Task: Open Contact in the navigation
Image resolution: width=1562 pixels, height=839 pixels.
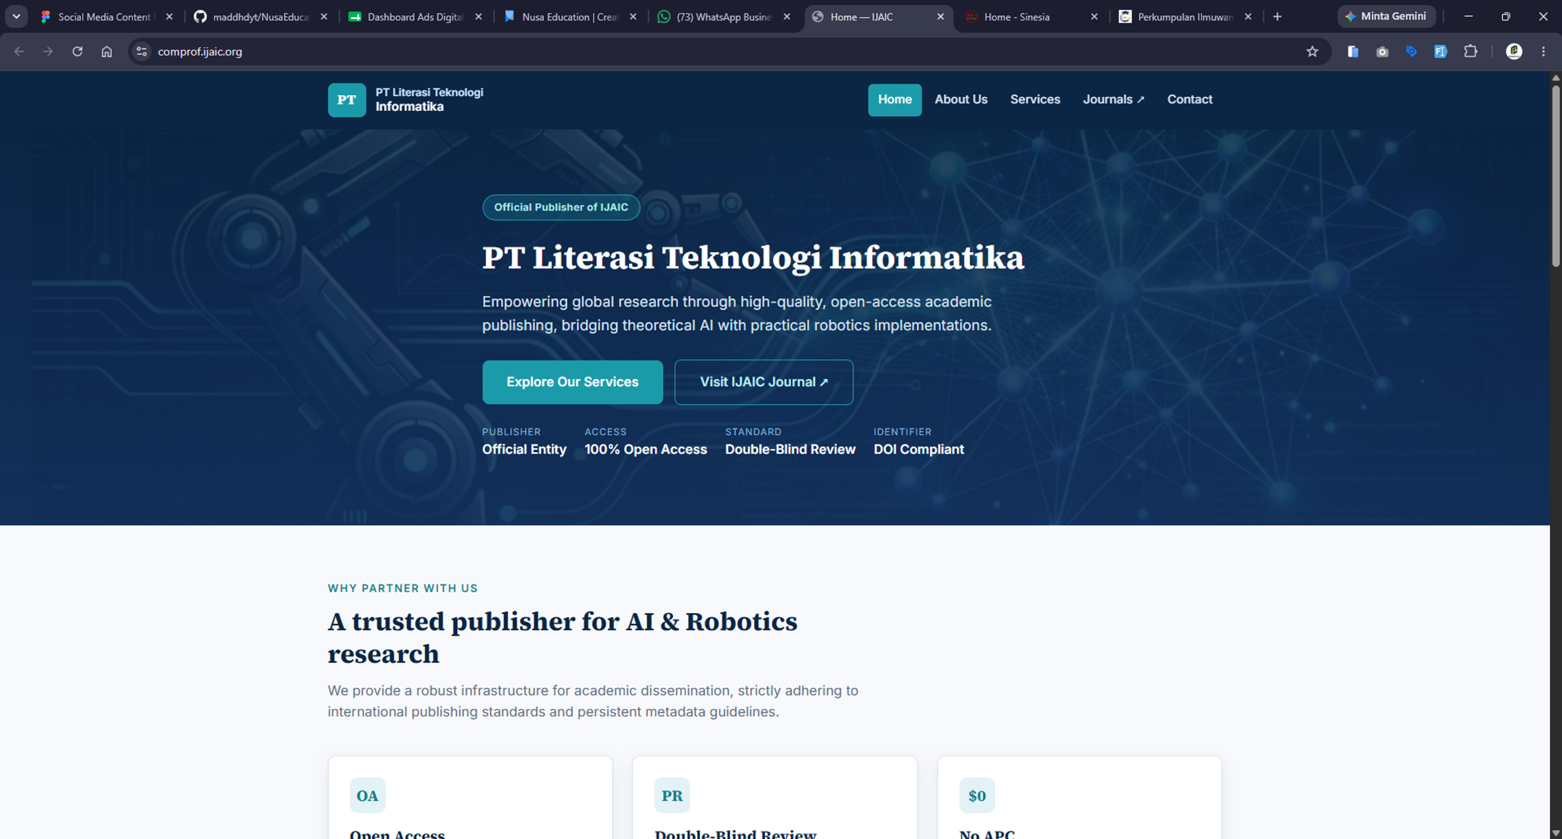Action: click(1190, 99)
